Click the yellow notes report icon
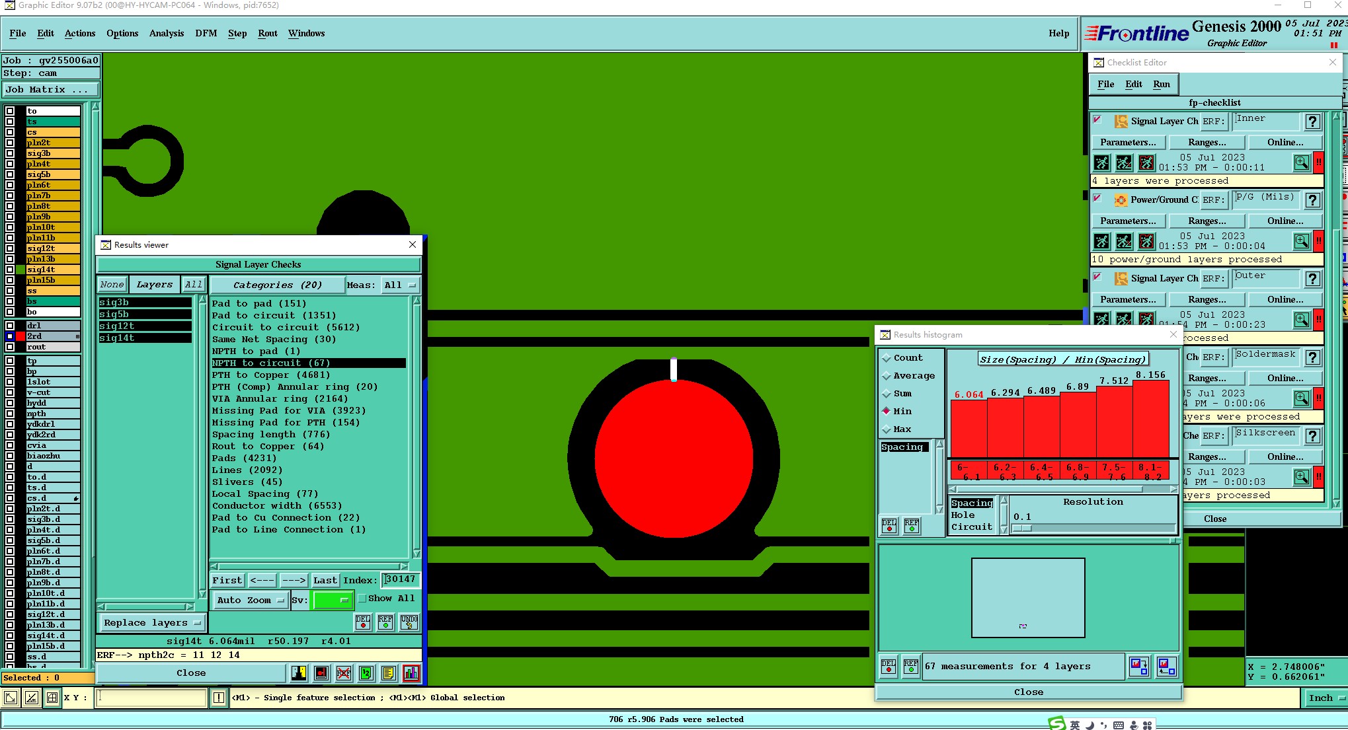 click(x=389, y=673)
